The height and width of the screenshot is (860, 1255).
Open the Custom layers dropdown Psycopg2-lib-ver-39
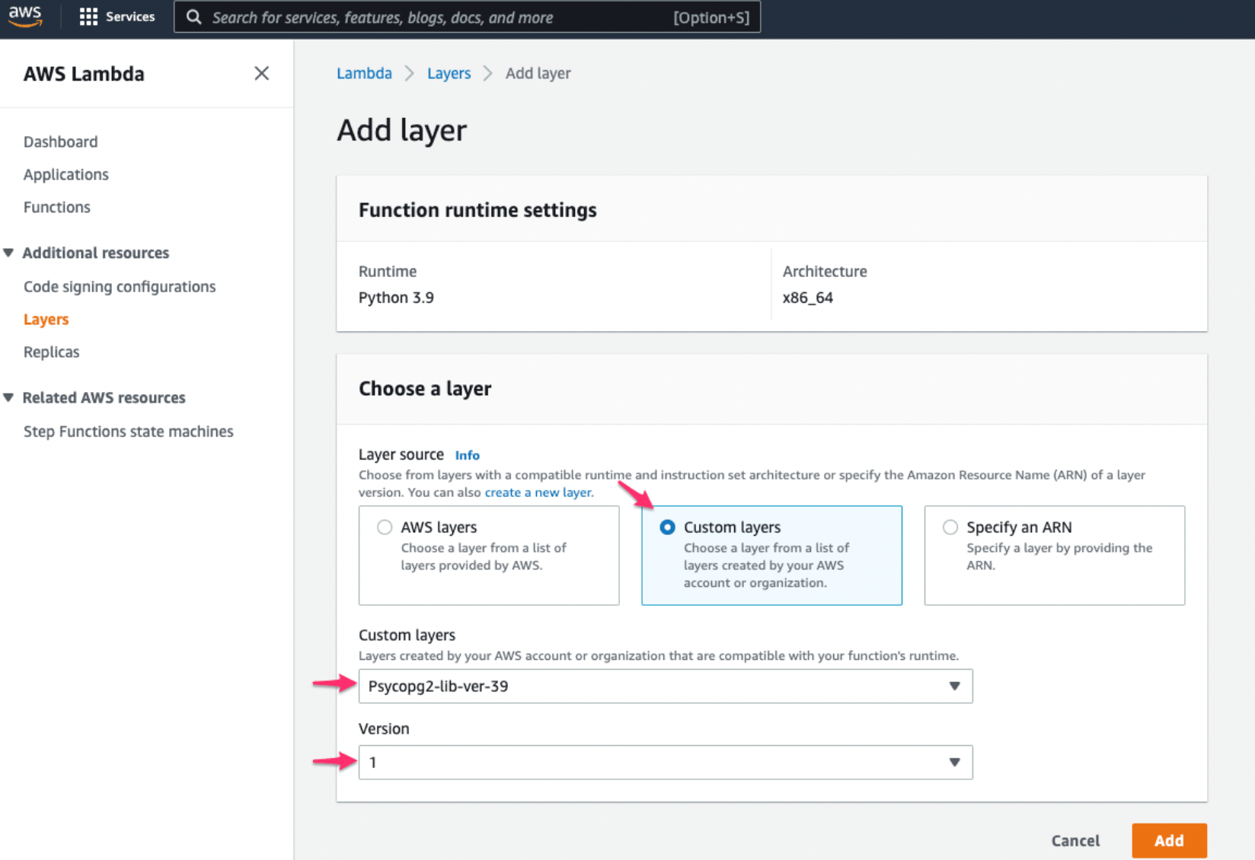(x=666, y=686)
